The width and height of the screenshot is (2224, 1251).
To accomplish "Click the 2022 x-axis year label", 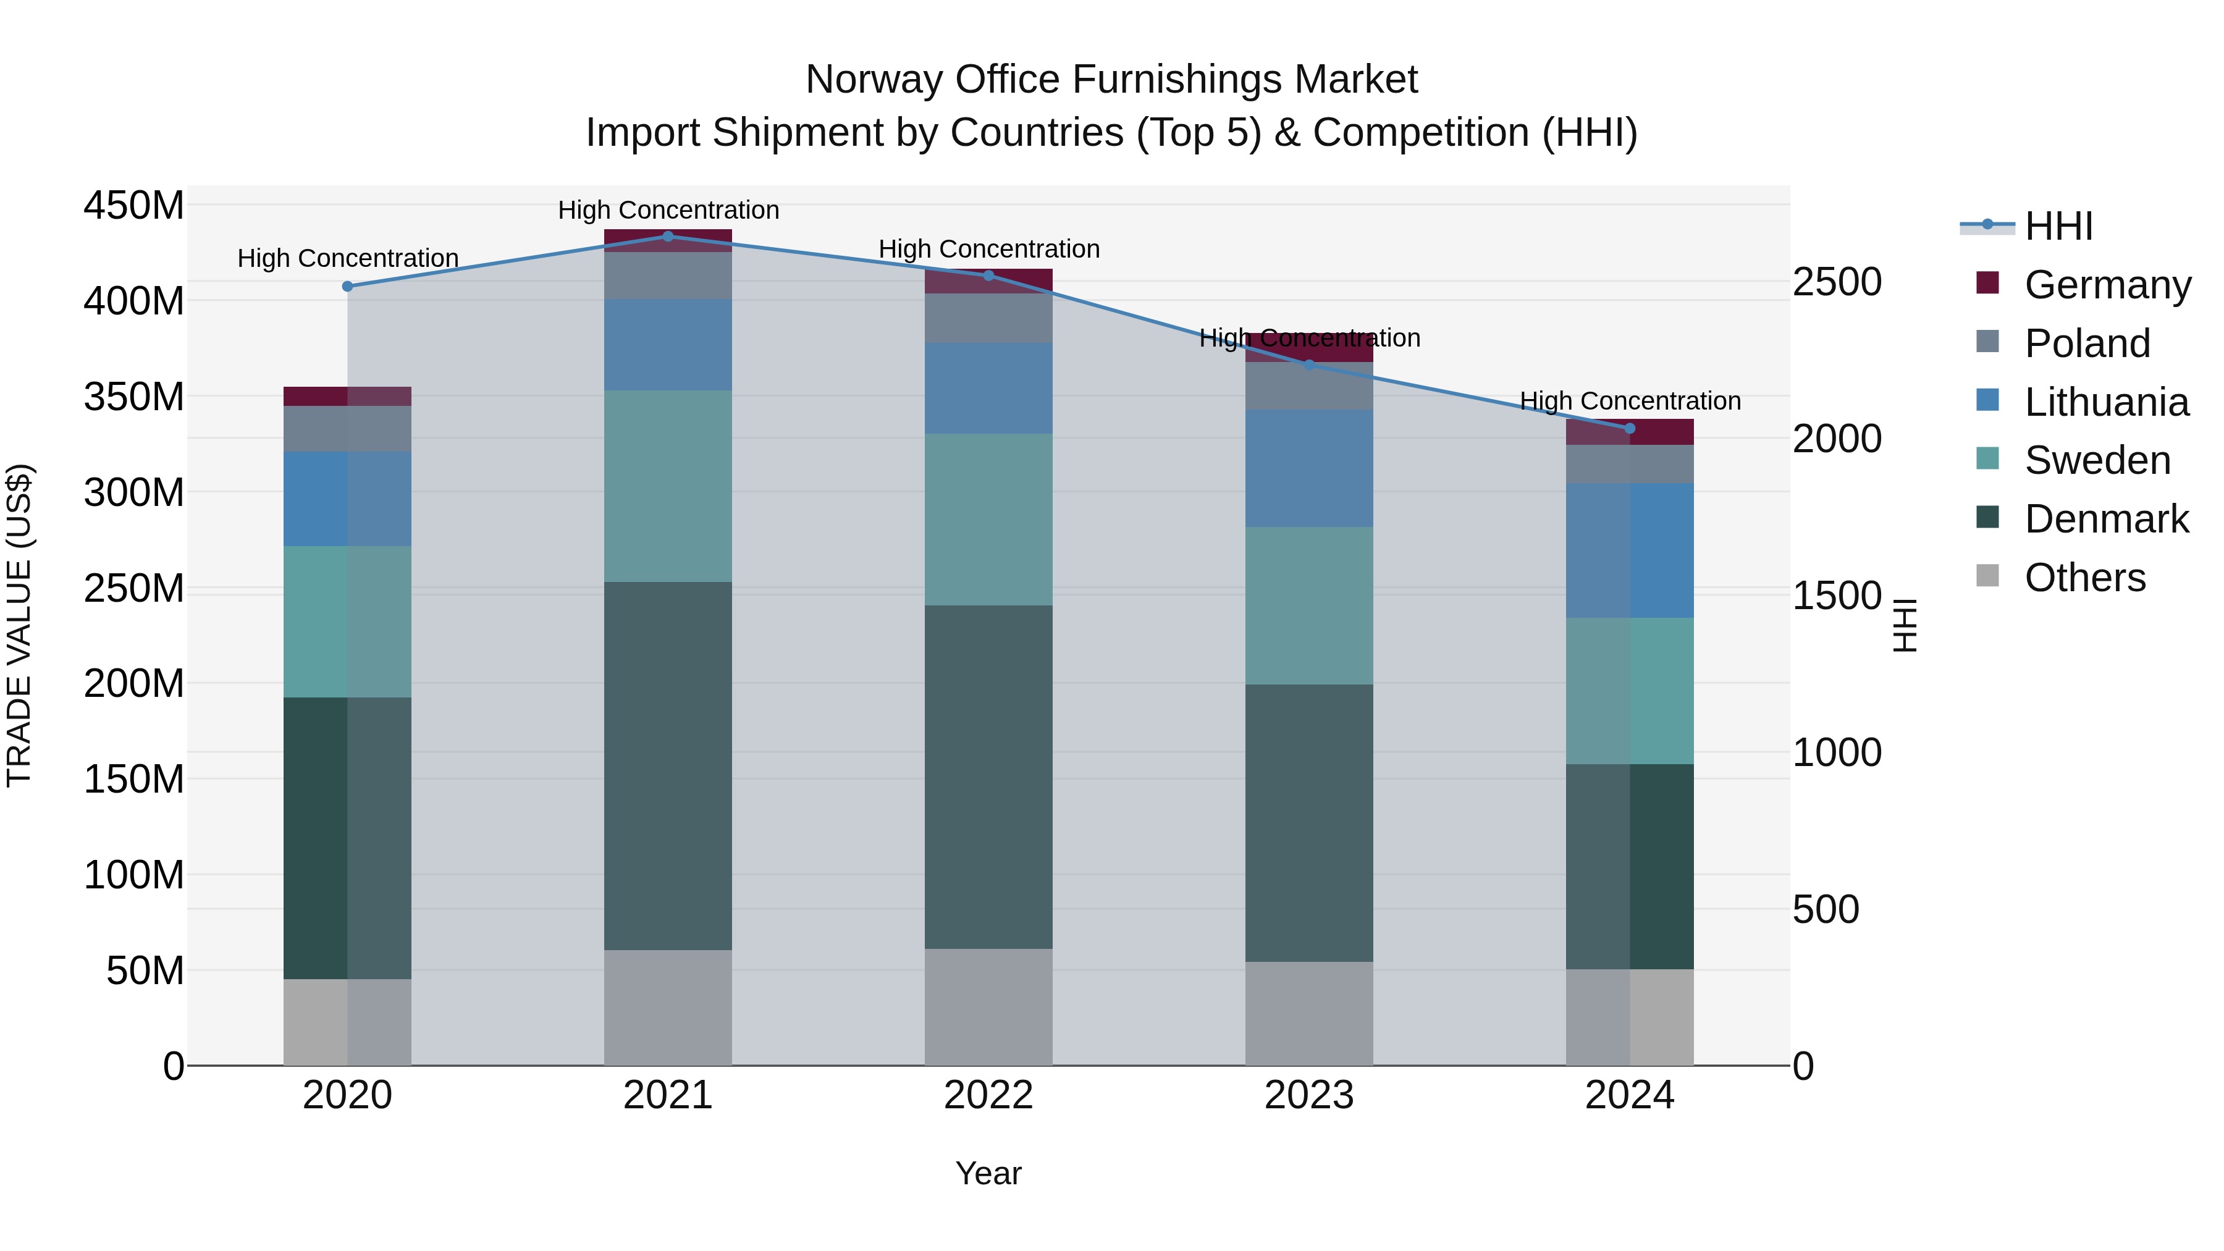I will coord(990,1095).
